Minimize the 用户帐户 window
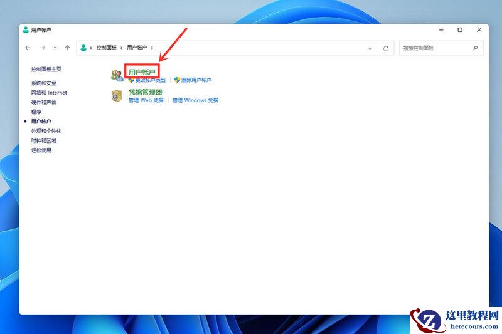 [x=441, y=29]
